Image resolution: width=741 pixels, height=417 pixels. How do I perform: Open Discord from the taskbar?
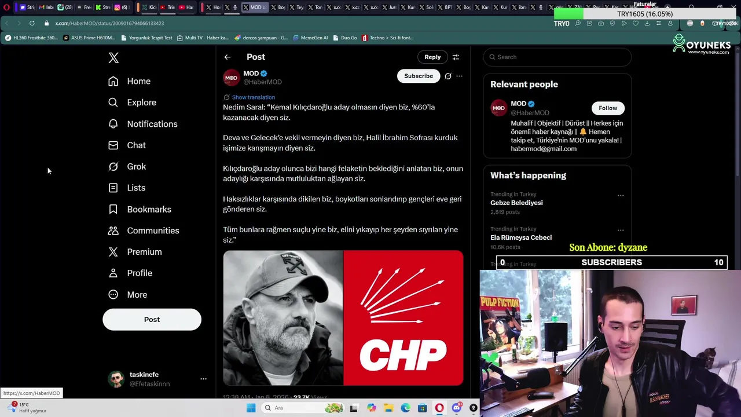[x=456, y=408]
